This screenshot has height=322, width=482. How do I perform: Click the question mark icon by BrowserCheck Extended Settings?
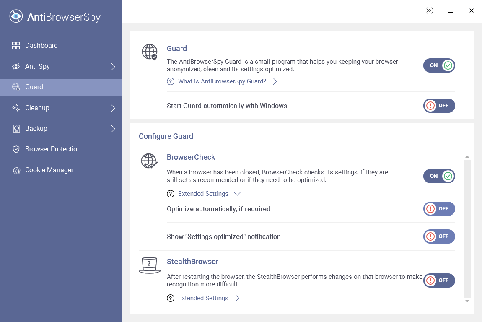click(171, 194)
